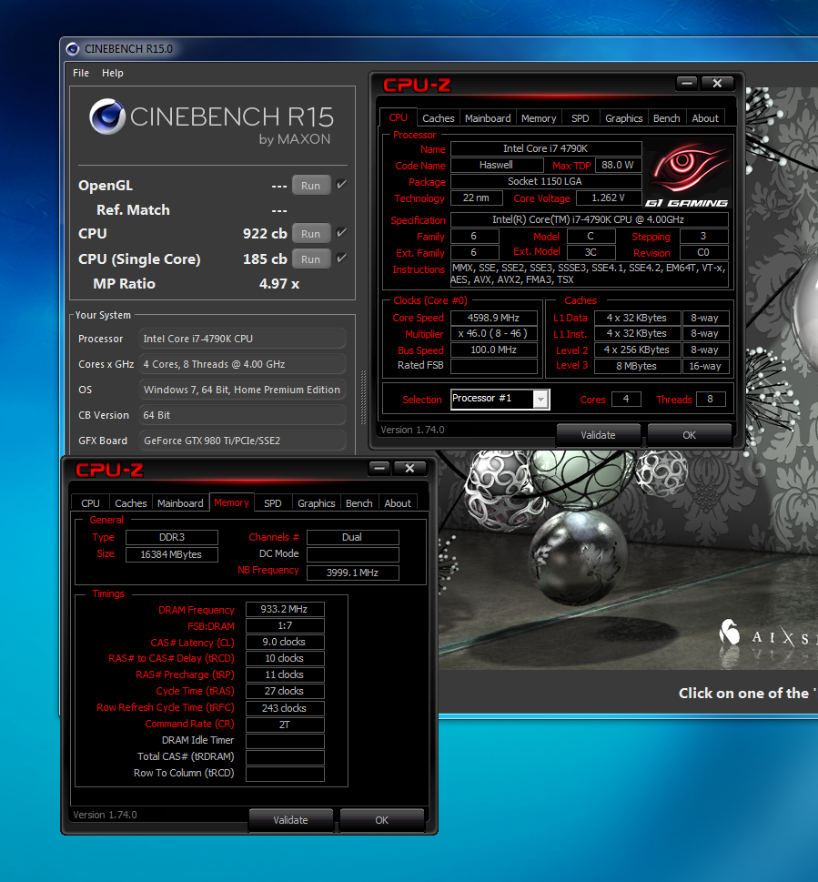Run the CPU benchmark
Screen dimensions: 818x882
click(x=310, y=233)
